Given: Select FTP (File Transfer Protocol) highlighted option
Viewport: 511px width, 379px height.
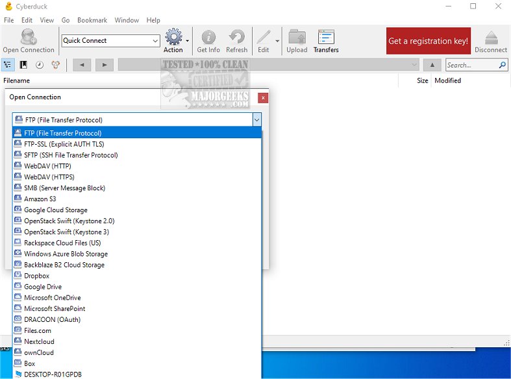Looking at the screenshot, I should [137, 133].
